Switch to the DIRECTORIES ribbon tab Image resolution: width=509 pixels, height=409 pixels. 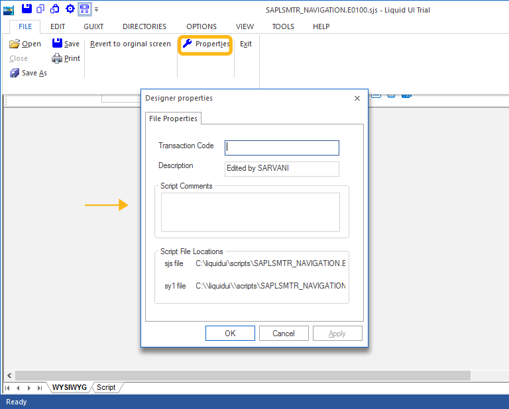144,26
